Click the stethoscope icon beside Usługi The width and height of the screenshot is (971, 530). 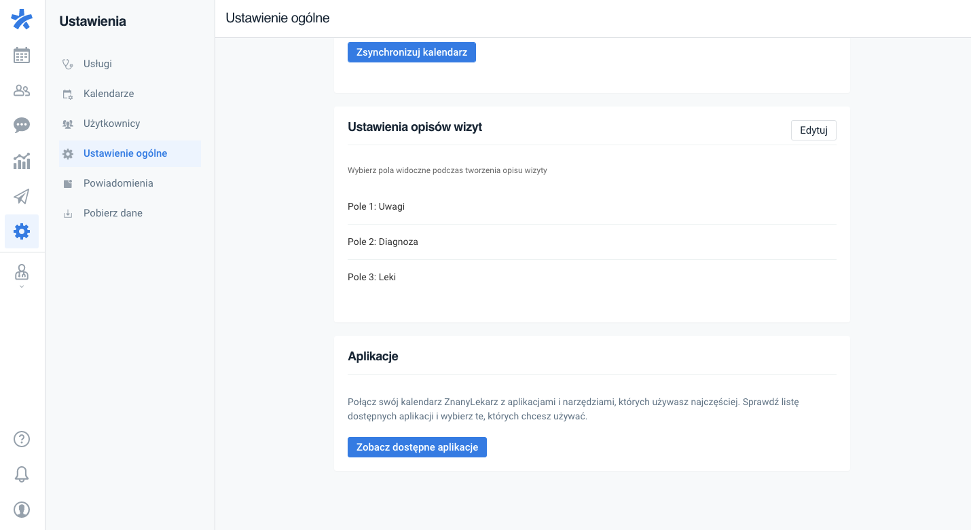tap(67, 64)
